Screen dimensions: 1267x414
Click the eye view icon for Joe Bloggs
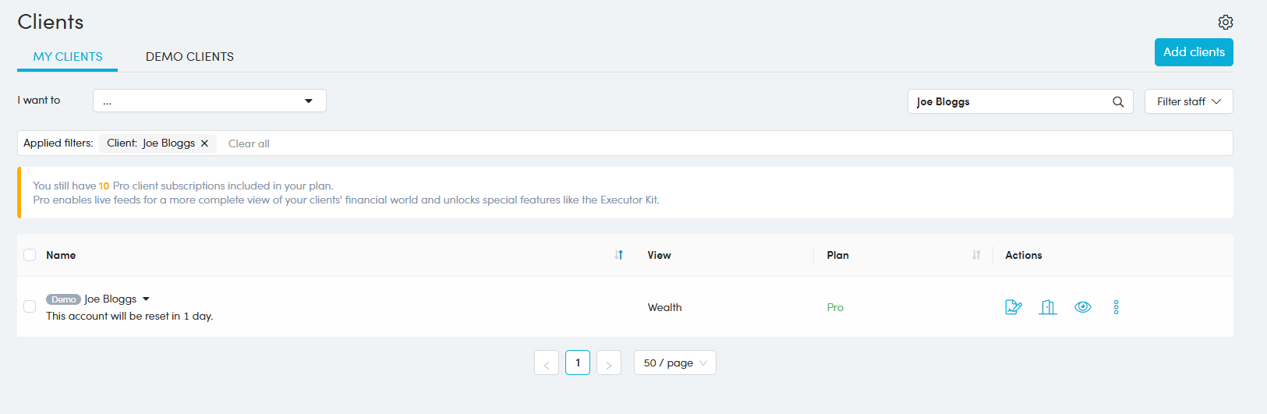[x=1082, y=307]
